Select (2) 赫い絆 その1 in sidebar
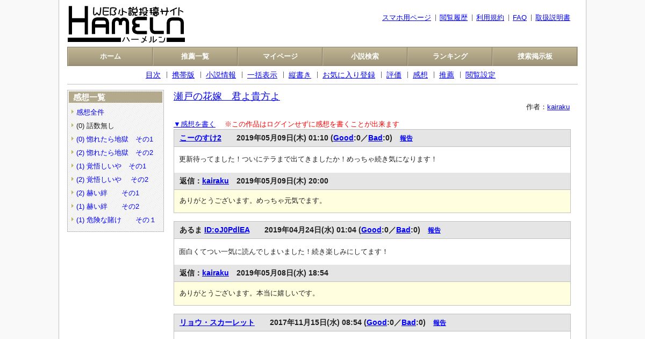The image size is (645, 339). tap(107, 193)
